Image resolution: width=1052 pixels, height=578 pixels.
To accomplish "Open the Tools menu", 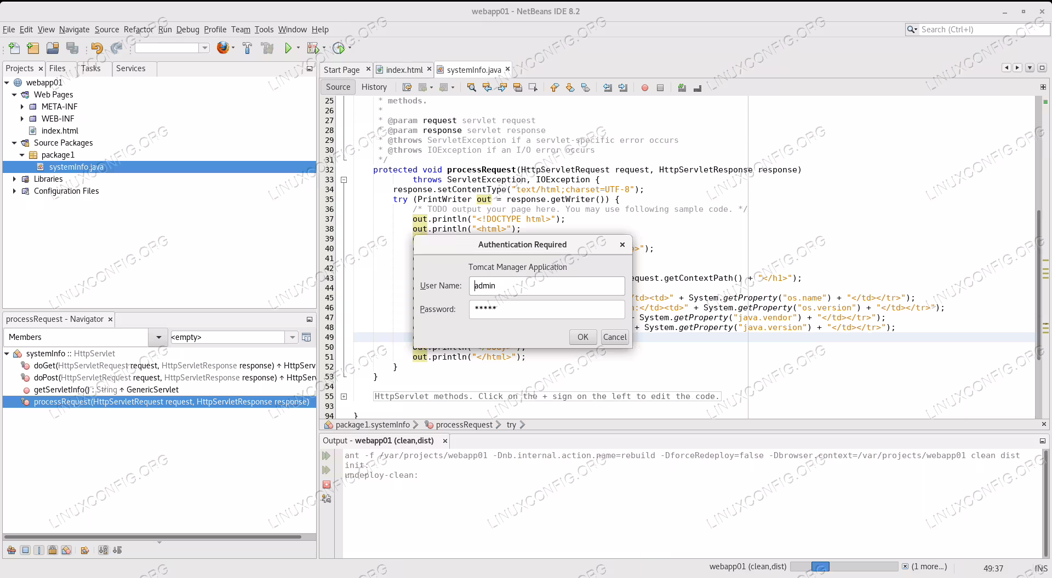I will [264, 30].
